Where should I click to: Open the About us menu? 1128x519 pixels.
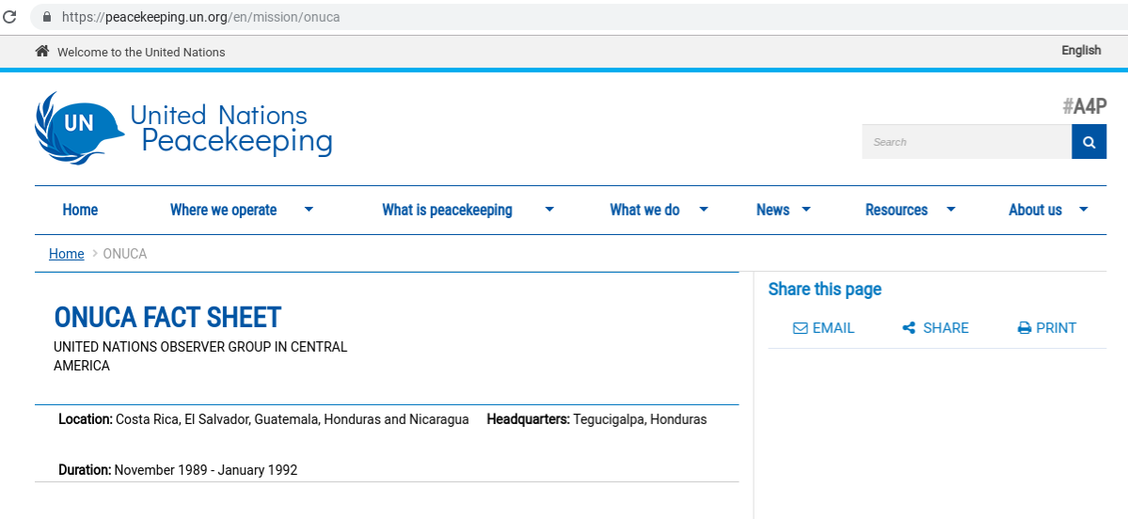click(1035, 210)
